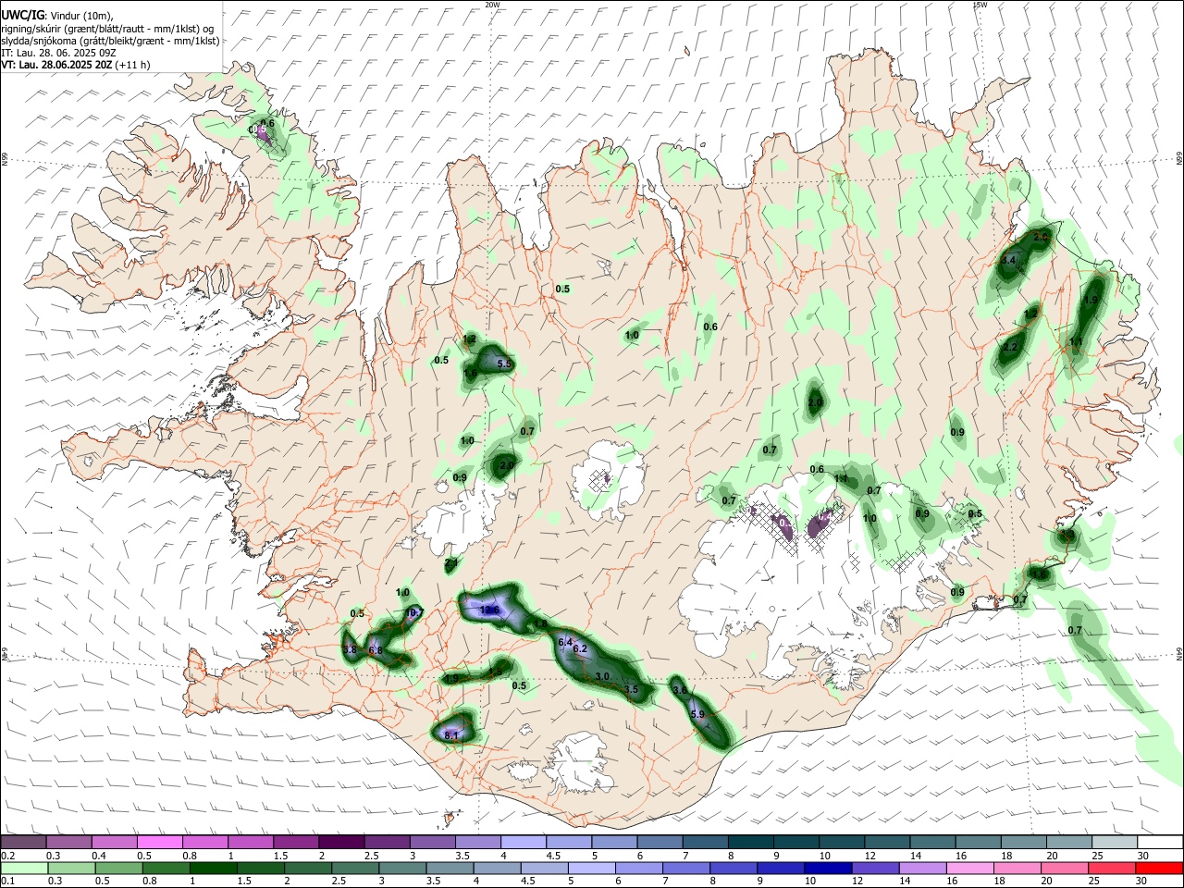1184x888 pixels.
Task: Click the 3.8 precipitation value in the southwest
Action: point(350,650)
